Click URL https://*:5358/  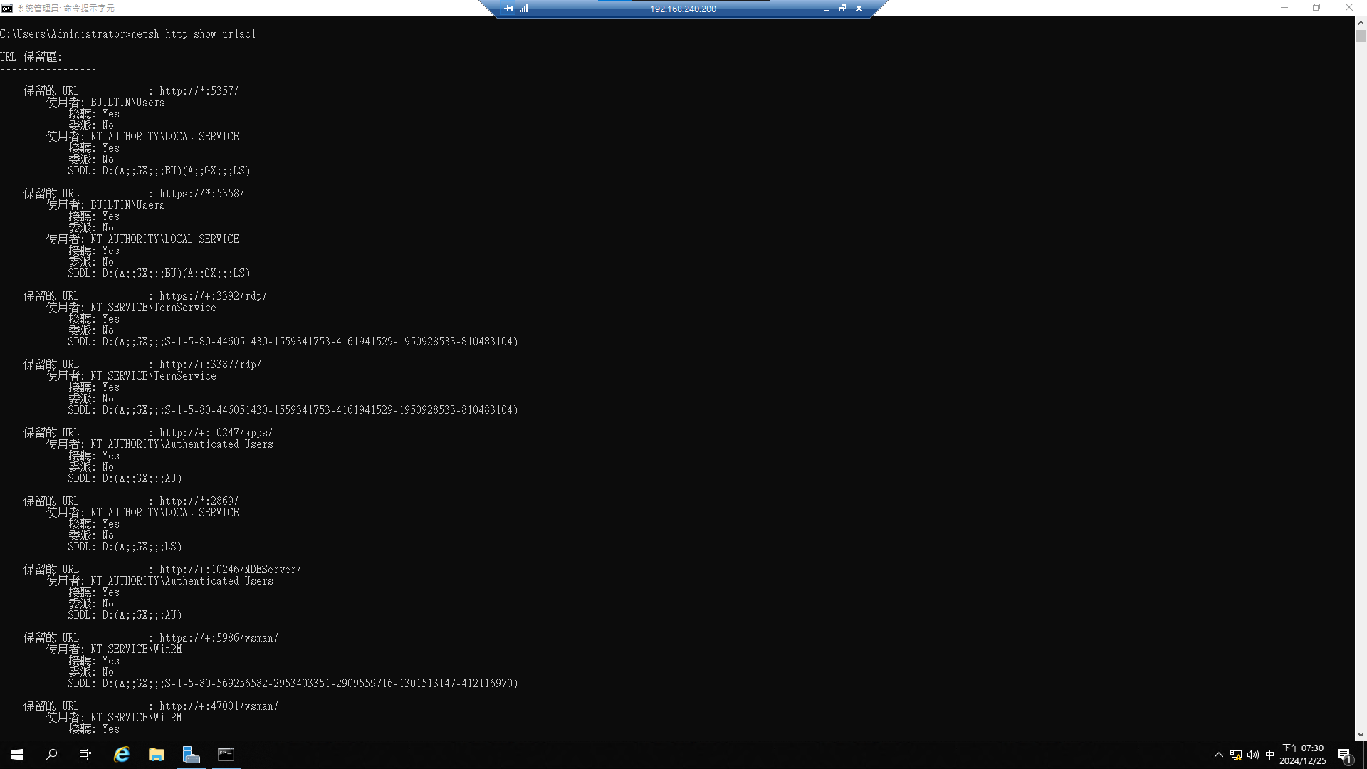coord(202,194)
